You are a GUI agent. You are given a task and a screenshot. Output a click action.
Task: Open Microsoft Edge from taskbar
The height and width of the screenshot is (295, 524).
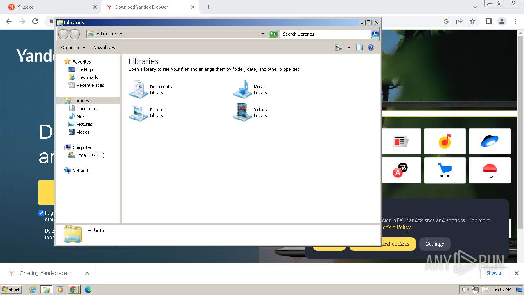(x=88, y=290)
